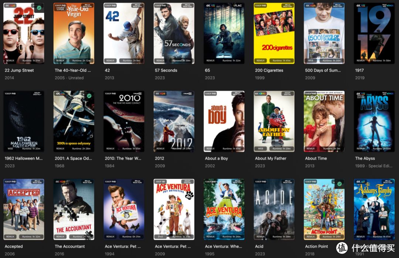This screenshot has width=399, height=258.
Task: Click the "Ace Ventura: Pet ..." title dated 2009
Action: tap(173, 246)
